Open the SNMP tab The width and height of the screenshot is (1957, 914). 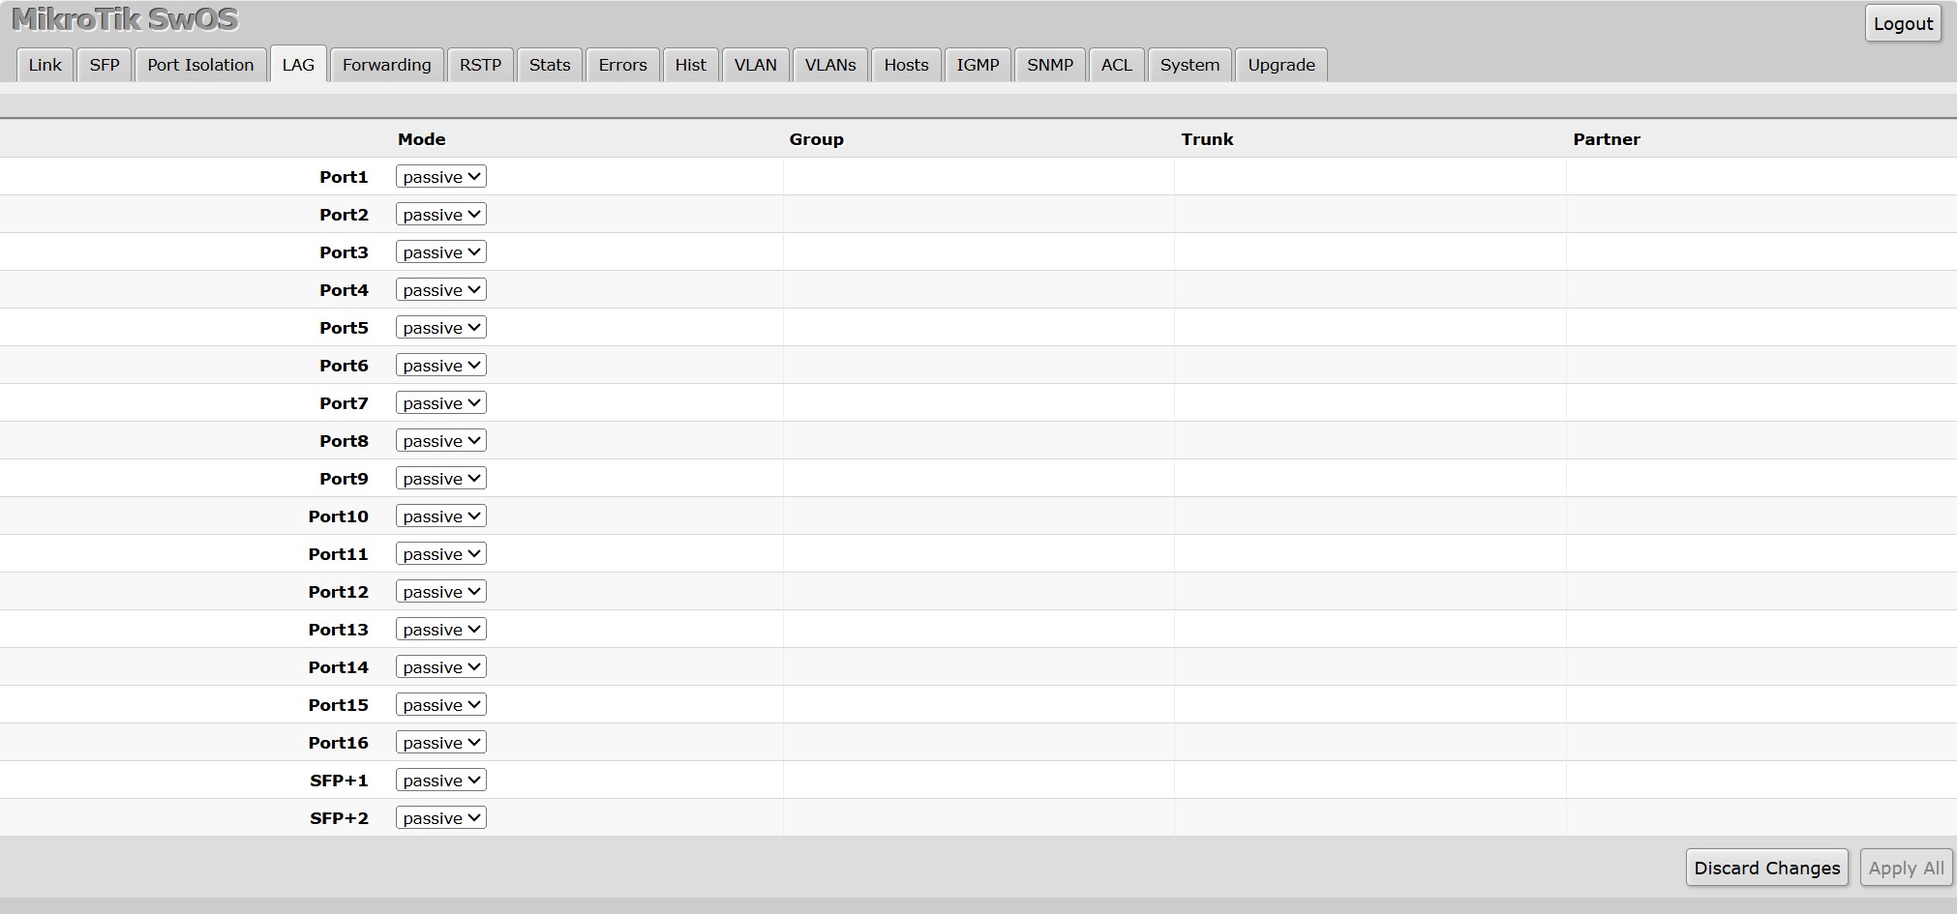click(1050, 65)
